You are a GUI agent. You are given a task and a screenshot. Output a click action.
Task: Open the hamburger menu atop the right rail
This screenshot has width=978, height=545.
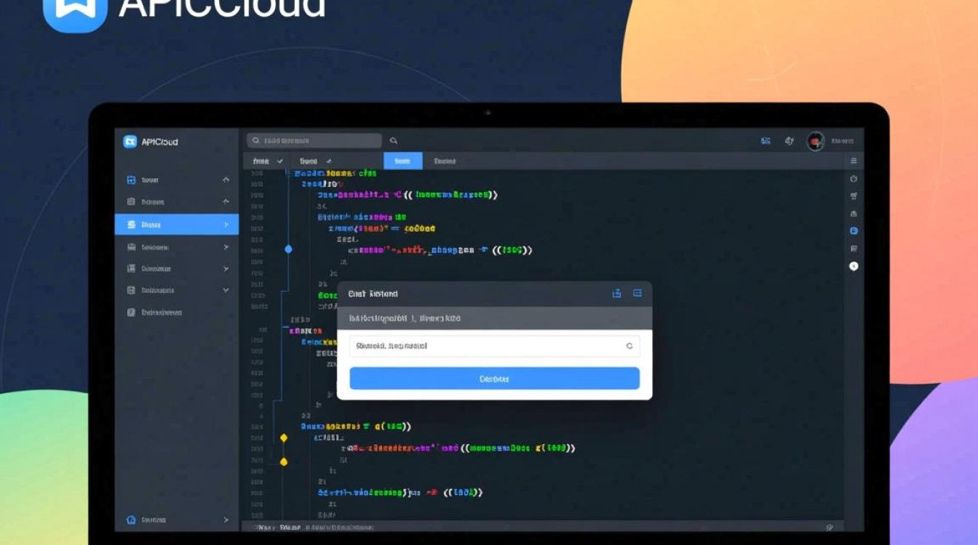coord(854,161)
